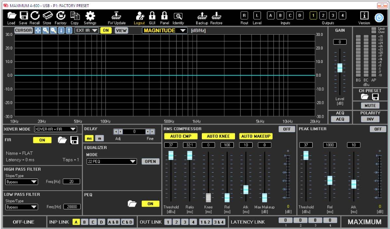Screen dimensions: 390x229
Task: Click the Save disk icon in toolbar
Action: click(x=23, y=16)
